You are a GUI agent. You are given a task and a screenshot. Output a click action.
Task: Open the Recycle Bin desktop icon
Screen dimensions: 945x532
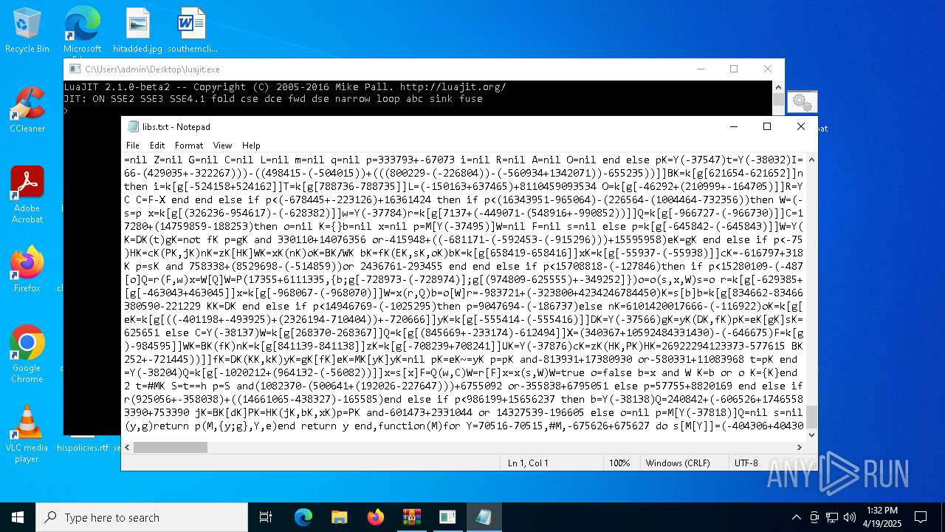[27, 30]
